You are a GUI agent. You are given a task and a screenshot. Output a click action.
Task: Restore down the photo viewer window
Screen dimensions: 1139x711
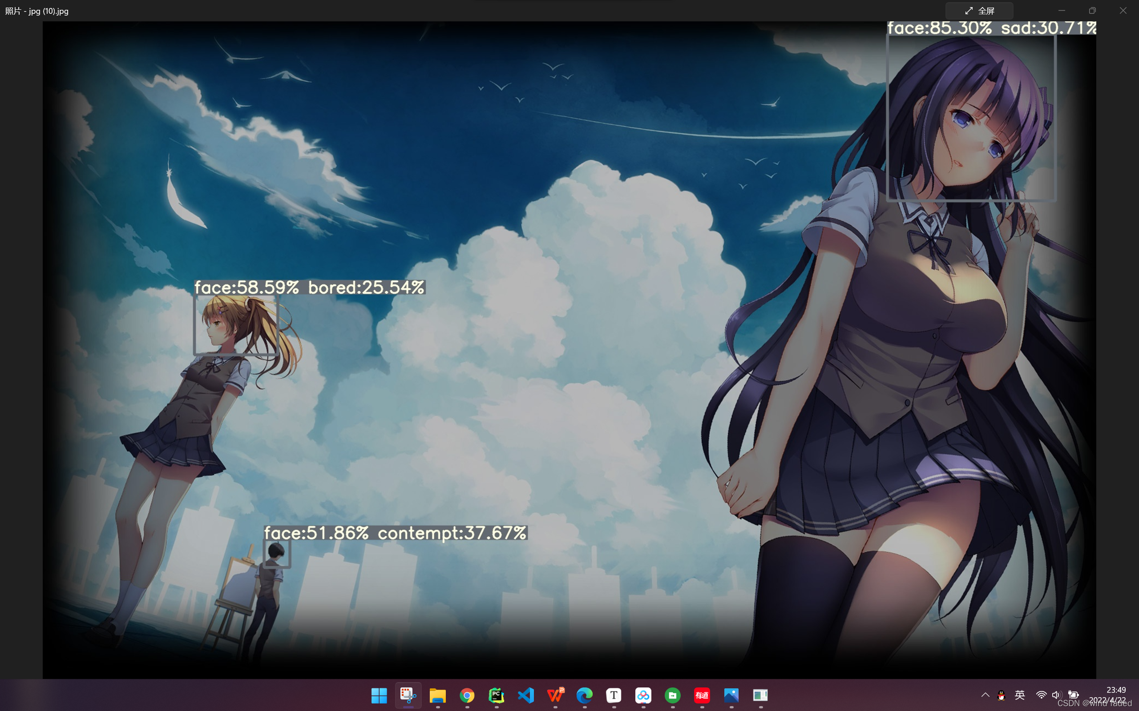(1092, 11)
